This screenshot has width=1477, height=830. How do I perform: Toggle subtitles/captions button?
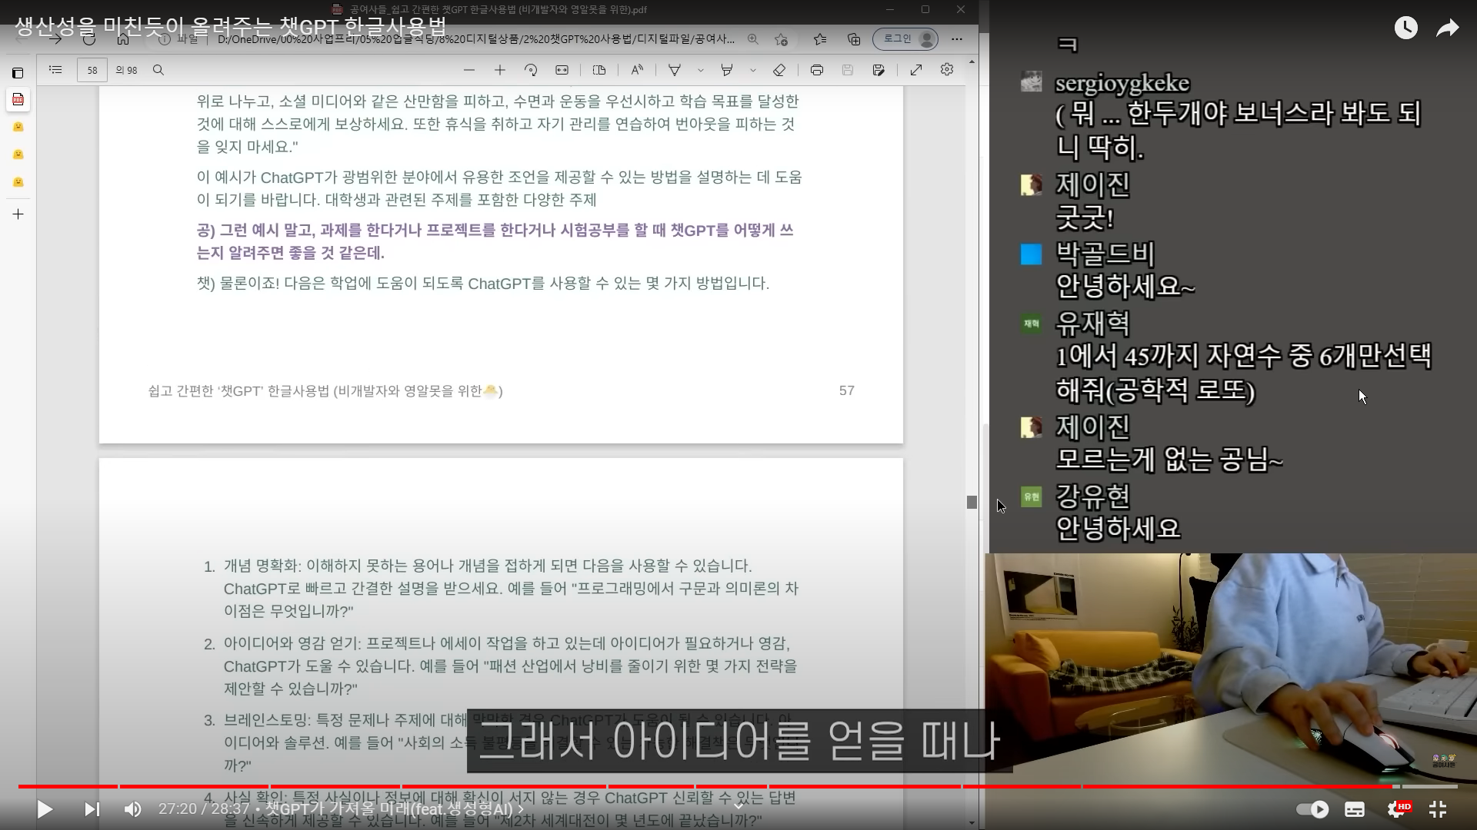(1355, 809)
